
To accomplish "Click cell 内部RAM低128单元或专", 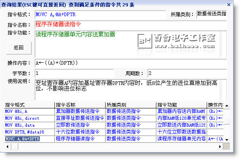I will click(182, 118).
